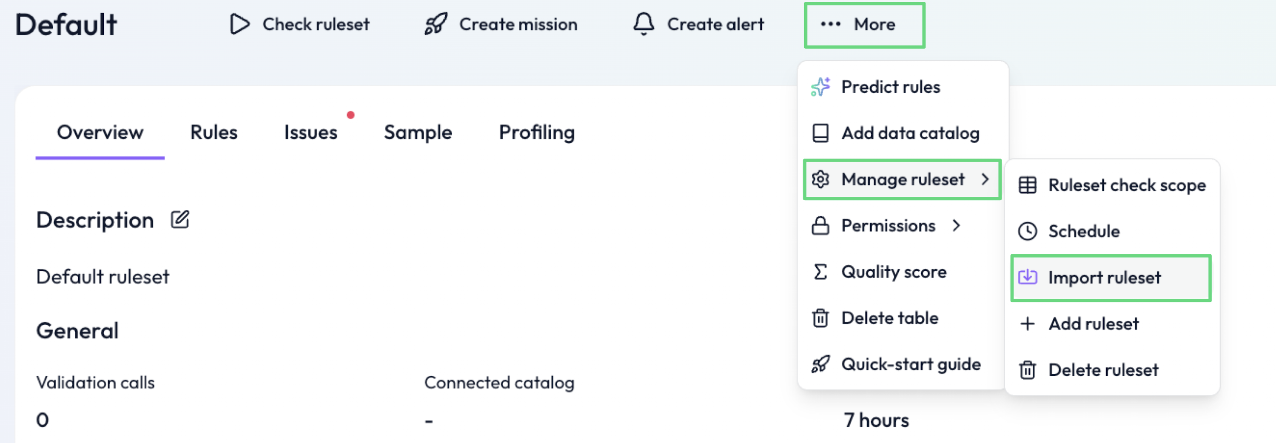Click the Quality score sigma icon

[820, 272]
